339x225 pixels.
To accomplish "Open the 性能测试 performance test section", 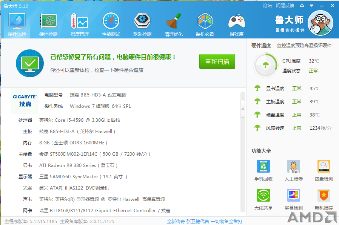I will point(111,25).
